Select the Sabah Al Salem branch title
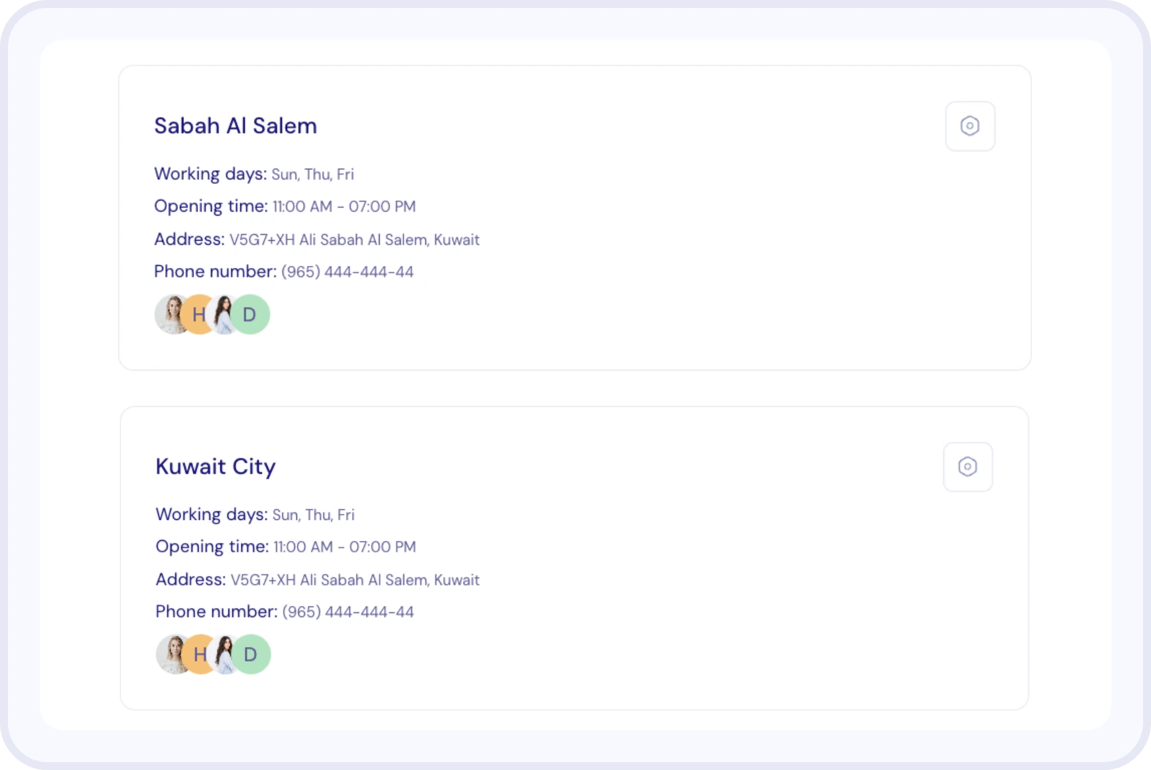1151x770 pixels. pos(235,126)
